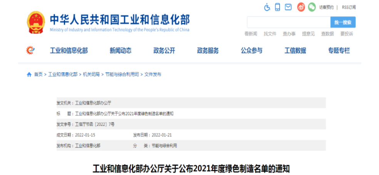Screen dimensions: 379x175
Task: Click the email envelope icon
Action: pyautogui.click(x=288, y=7)
